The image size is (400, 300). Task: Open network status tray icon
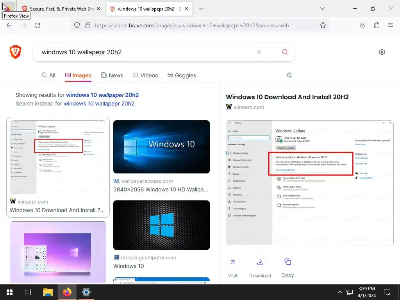tap(350, 292)
